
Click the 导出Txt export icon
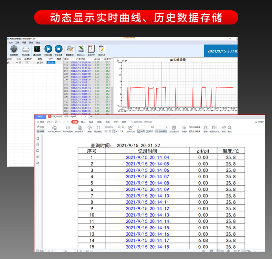102,49
